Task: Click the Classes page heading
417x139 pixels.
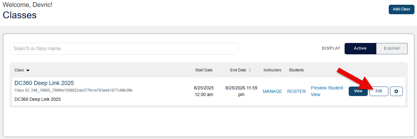Action: pyautogui.click(x=20, y=15)
